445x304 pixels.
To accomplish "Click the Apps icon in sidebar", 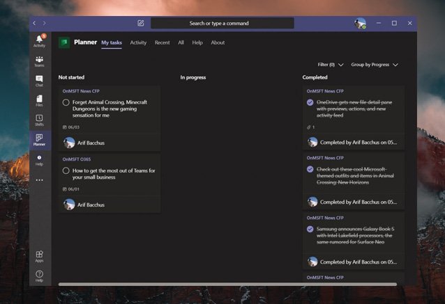I will (39, 256).
